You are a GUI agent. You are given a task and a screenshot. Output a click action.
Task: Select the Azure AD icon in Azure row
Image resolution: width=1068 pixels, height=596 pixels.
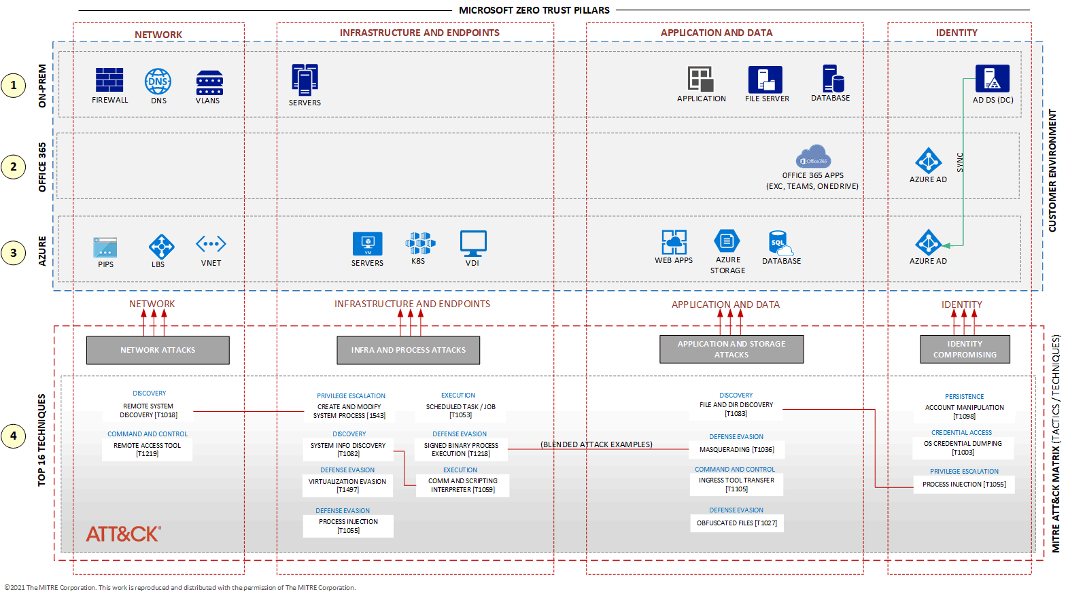928,243
